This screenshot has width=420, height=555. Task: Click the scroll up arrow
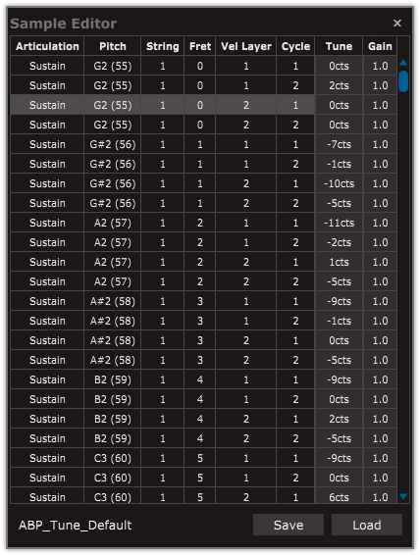[x=403, y=63]
